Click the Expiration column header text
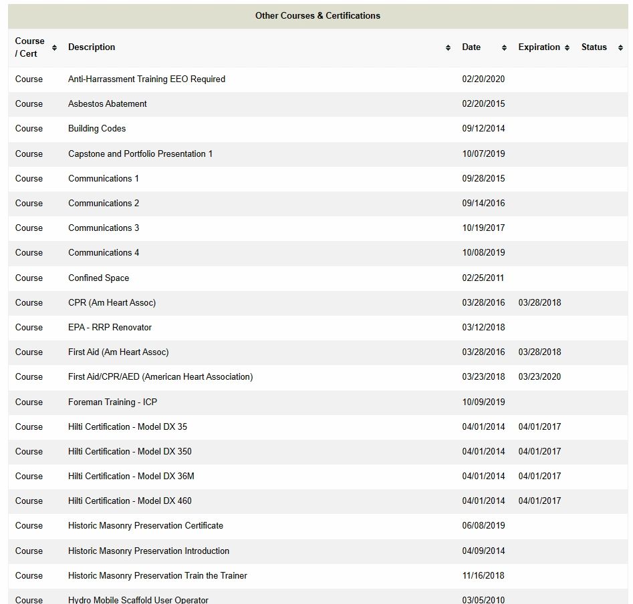The image size is (633, 604). coord(539,47)
